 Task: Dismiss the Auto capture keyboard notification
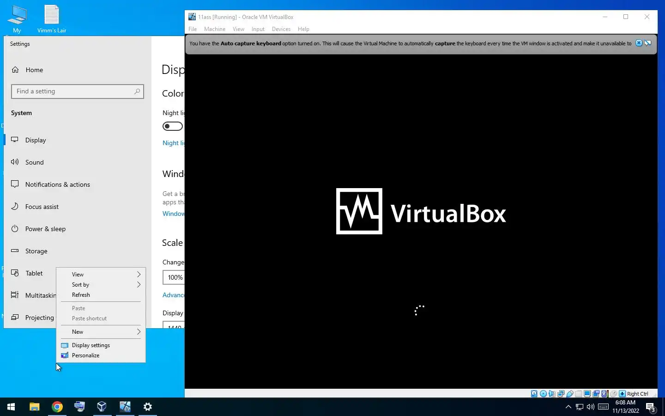639,43
